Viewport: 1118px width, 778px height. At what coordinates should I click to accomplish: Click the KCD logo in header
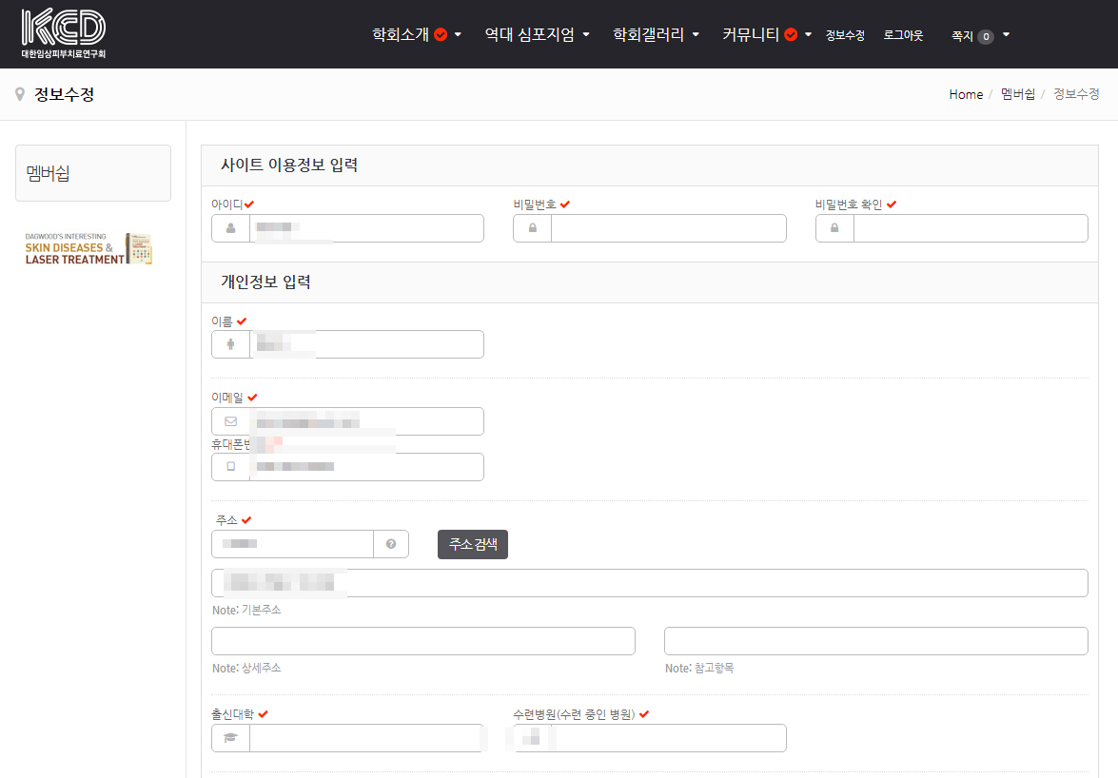click(x=63, y=34)
